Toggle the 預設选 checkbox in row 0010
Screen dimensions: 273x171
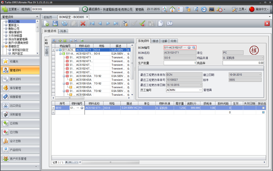[x=263, y=108]
